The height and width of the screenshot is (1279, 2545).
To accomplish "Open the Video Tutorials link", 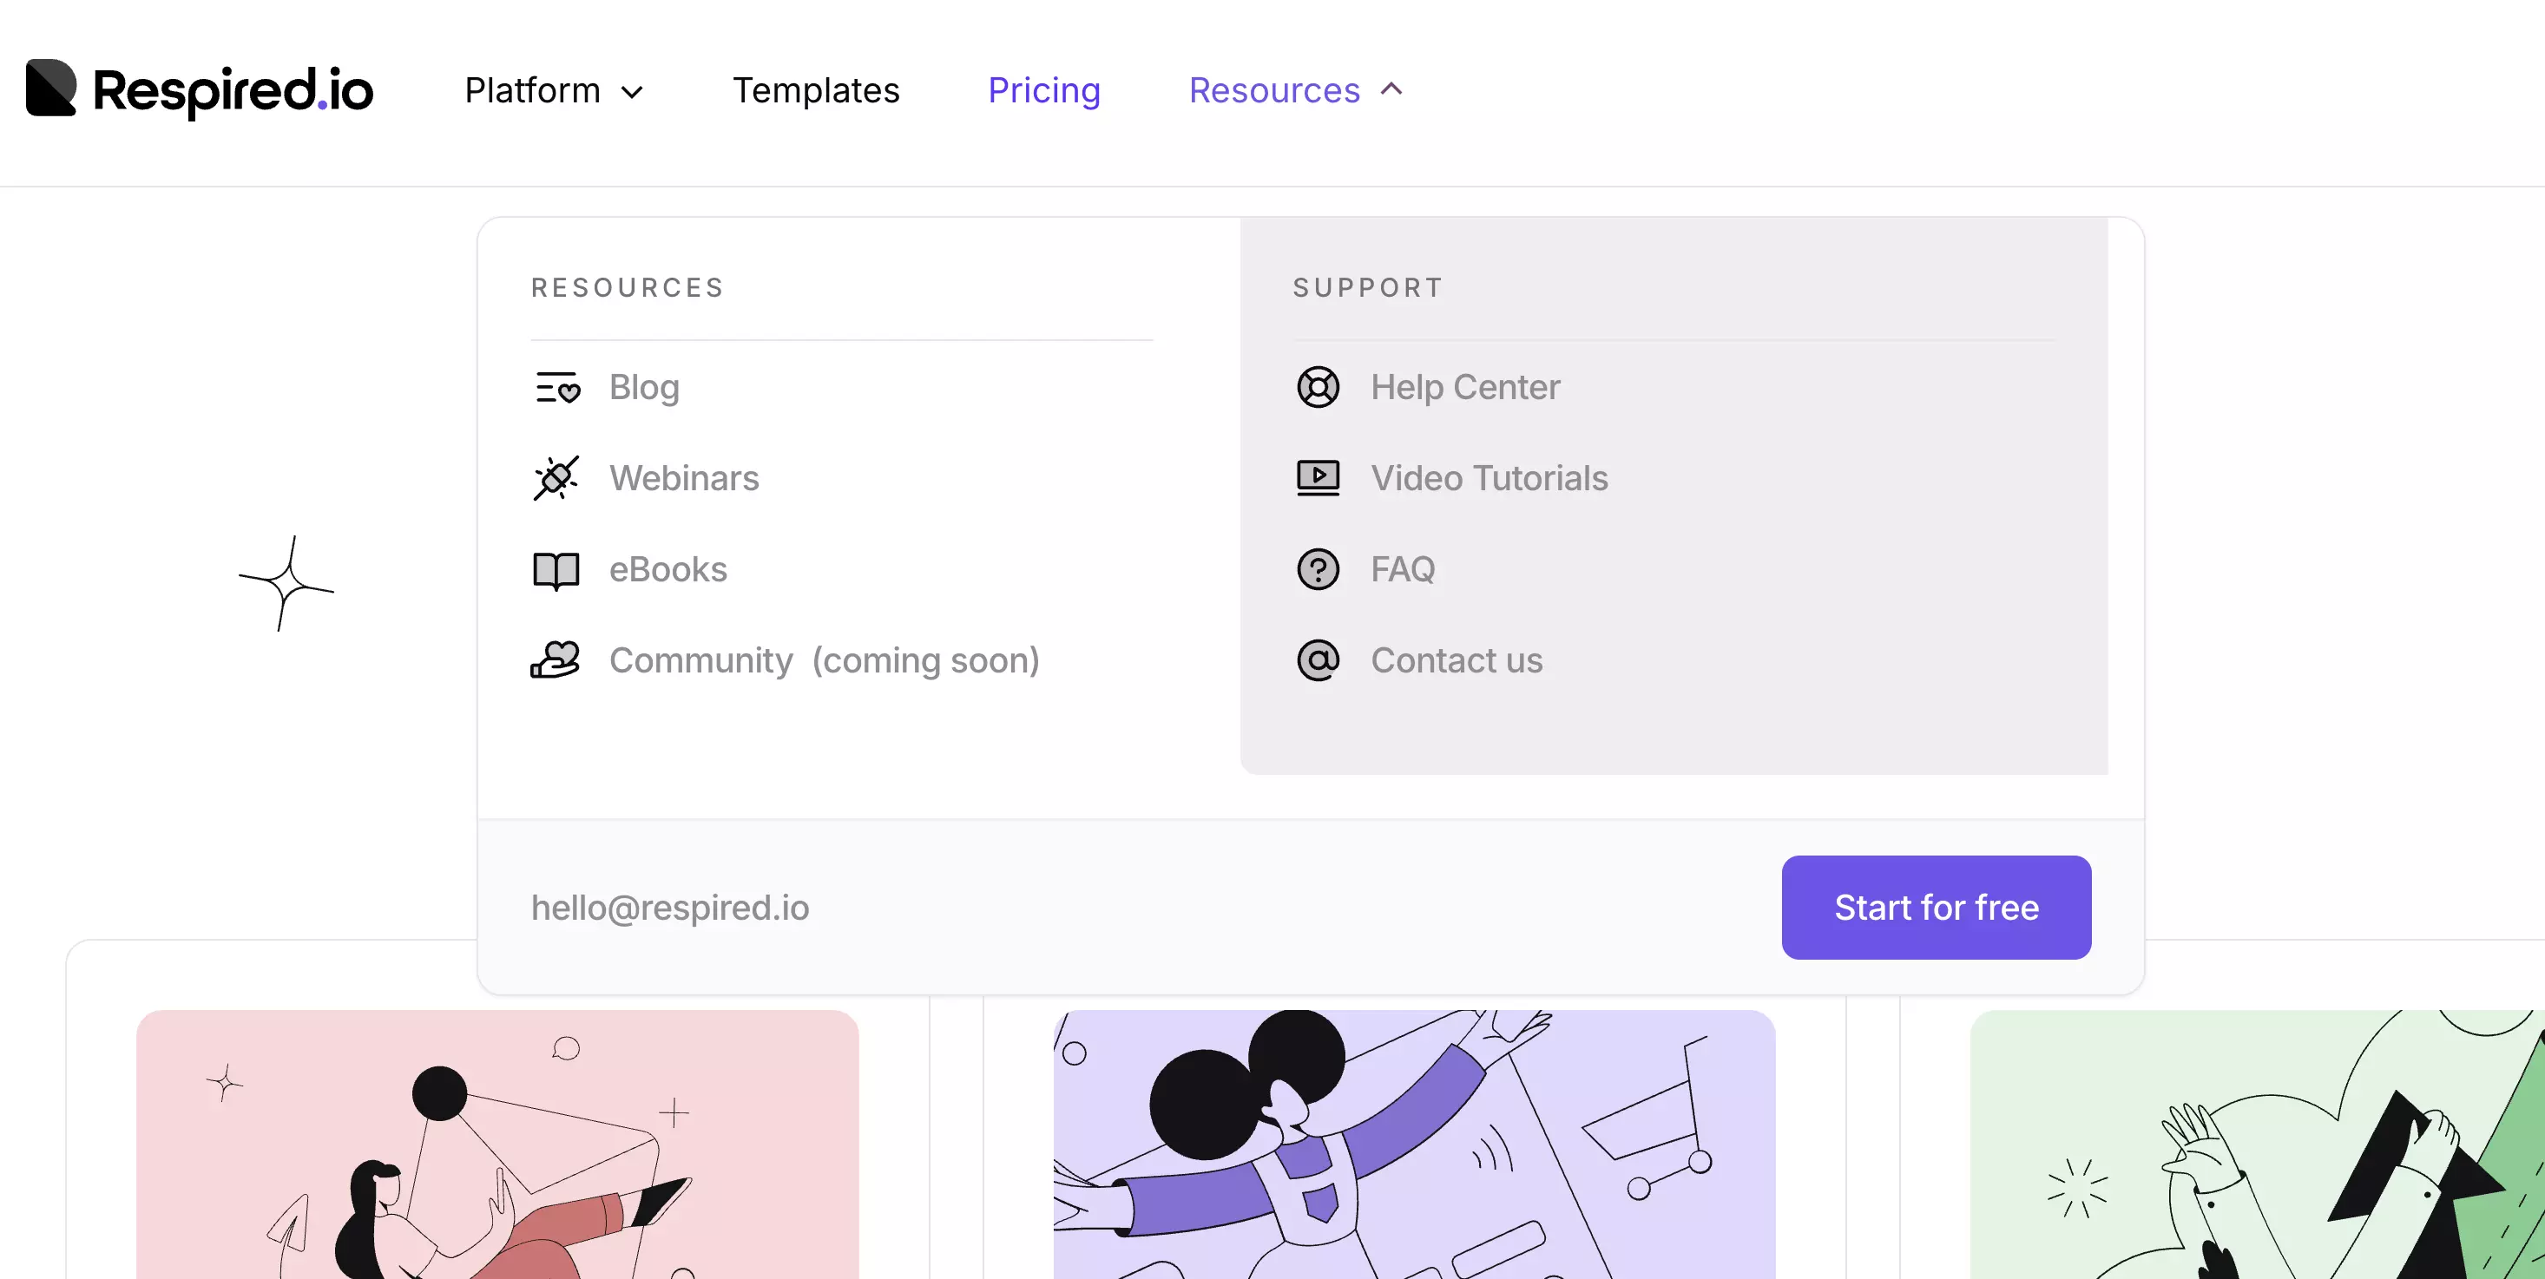I will point(1489,478).
